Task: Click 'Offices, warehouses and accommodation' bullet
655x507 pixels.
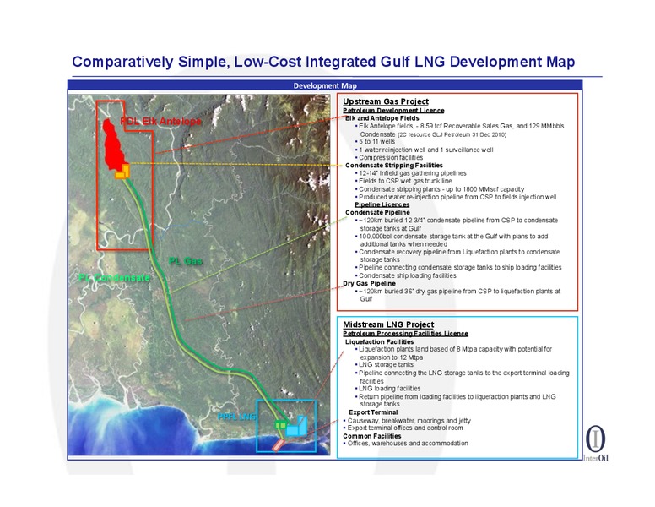Action: pyautogui.click(x=406, y=444)
